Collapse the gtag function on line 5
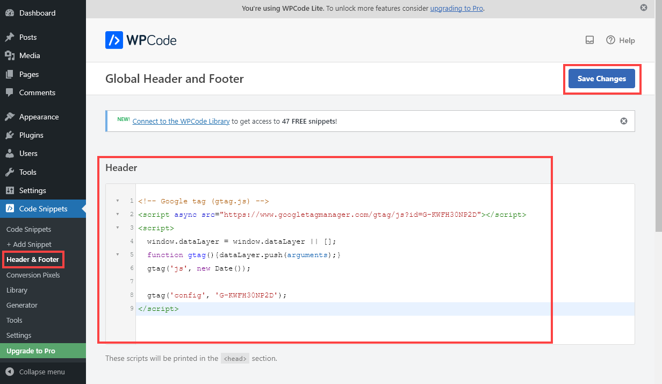662x384 pixels. point(118,254)
